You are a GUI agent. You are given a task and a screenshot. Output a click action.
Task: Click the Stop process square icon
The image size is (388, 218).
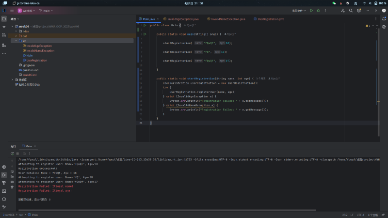[17, 154]
